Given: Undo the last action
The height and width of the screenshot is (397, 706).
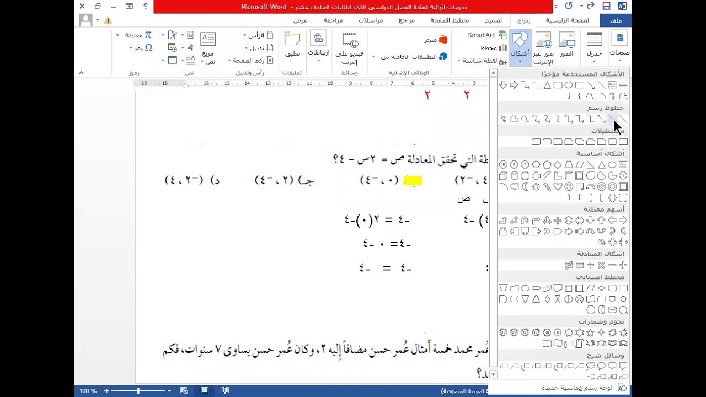Looking at the screenshot, I should 591,6.
